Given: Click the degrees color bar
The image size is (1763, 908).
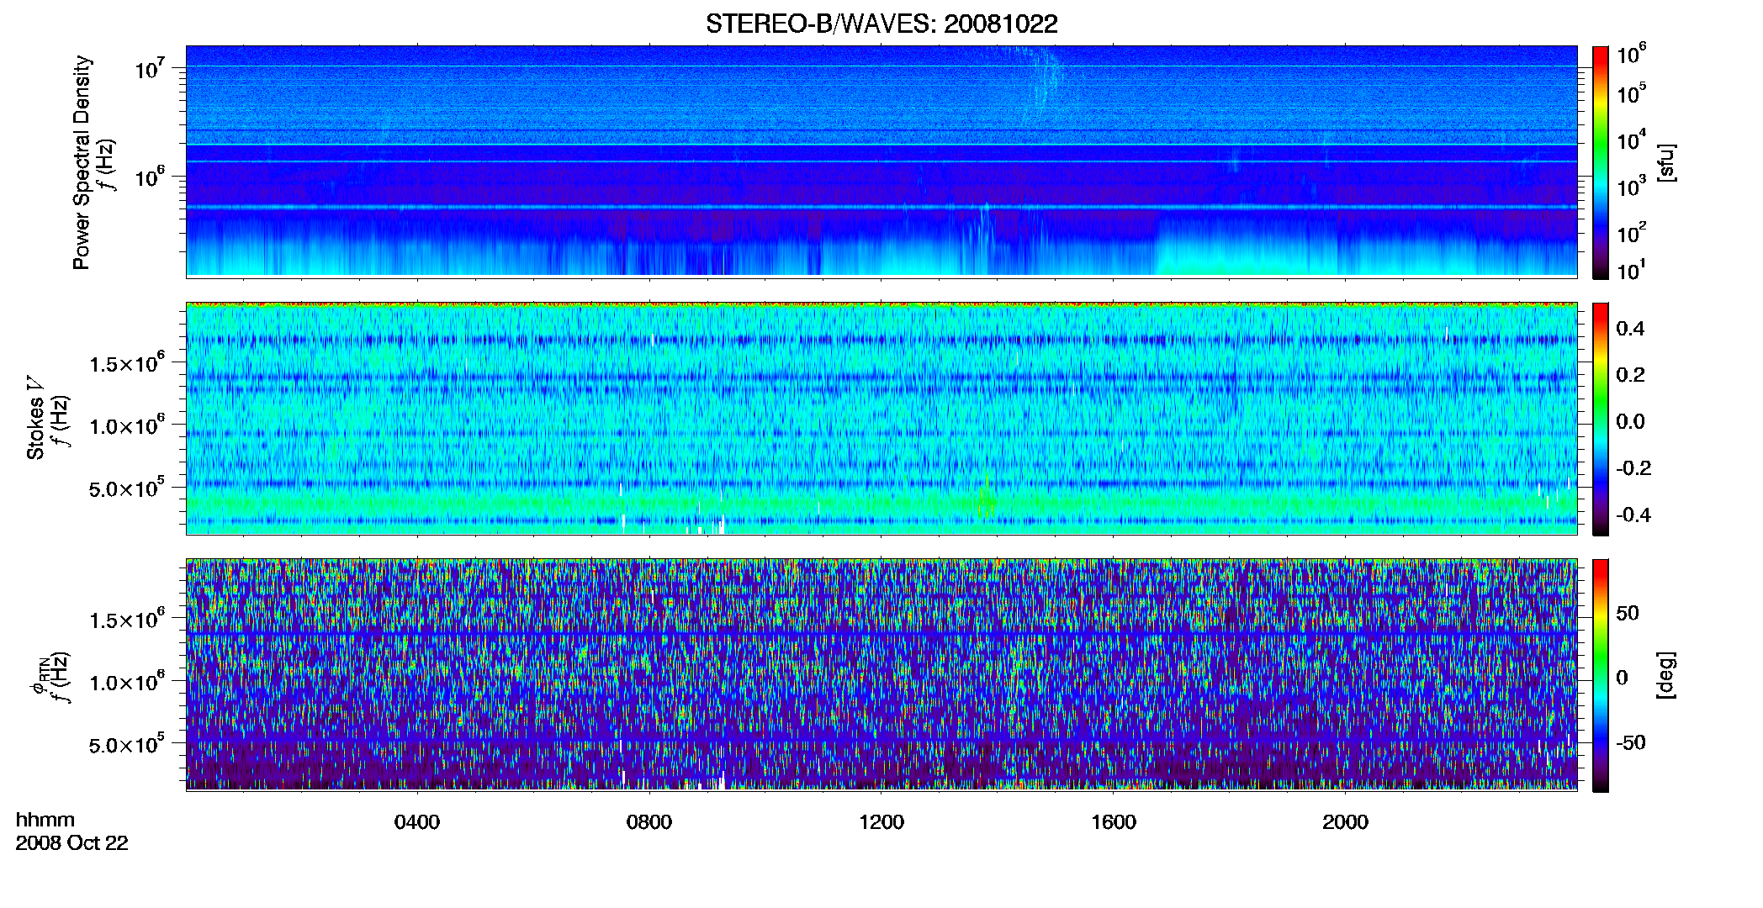Looking at the screenshot, I should click(x=1601, y=675).
